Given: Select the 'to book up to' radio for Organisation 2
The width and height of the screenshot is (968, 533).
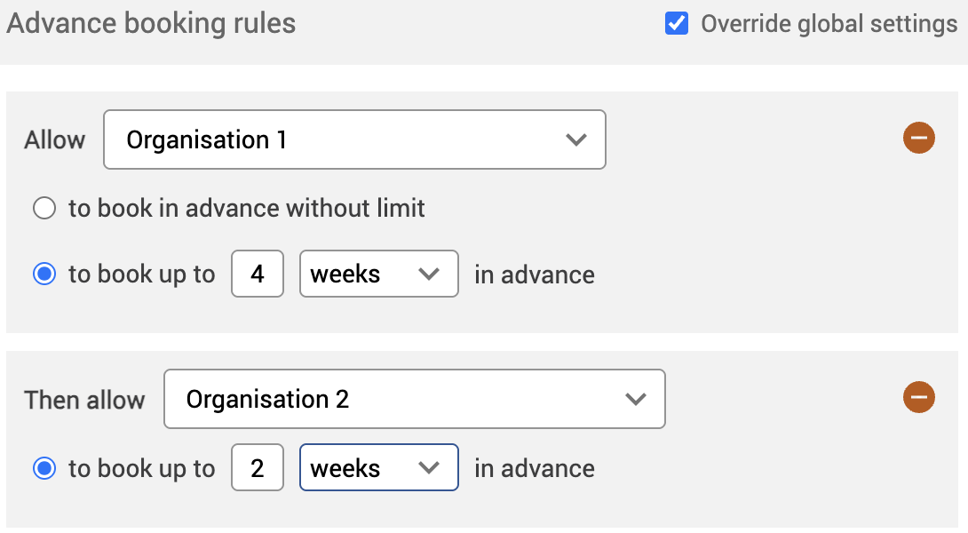Looking at the screenshot, I should (x=44, y=467).
